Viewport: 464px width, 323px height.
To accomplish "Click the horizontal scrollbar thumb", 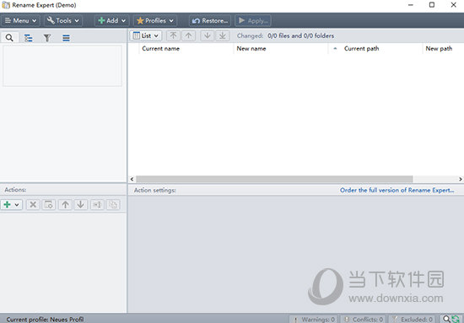I will (x=274, y=179).
